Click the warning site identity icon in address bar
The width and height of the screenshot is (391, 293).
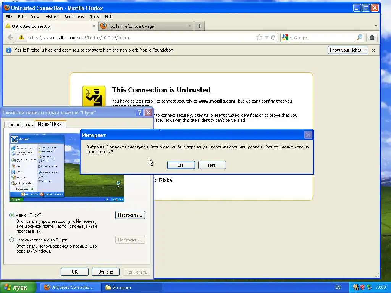coord(21,37)
